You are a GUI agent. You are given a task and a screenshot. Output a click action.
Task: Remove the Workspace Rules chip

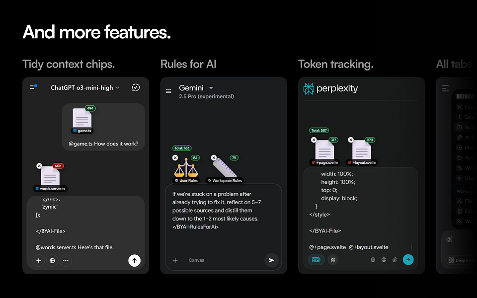[214, 157]
